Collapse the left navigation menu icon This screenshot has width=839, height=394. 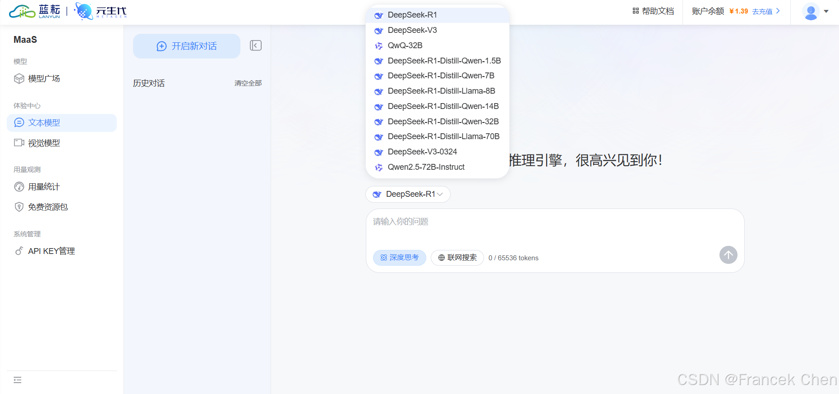pos(18,380)
